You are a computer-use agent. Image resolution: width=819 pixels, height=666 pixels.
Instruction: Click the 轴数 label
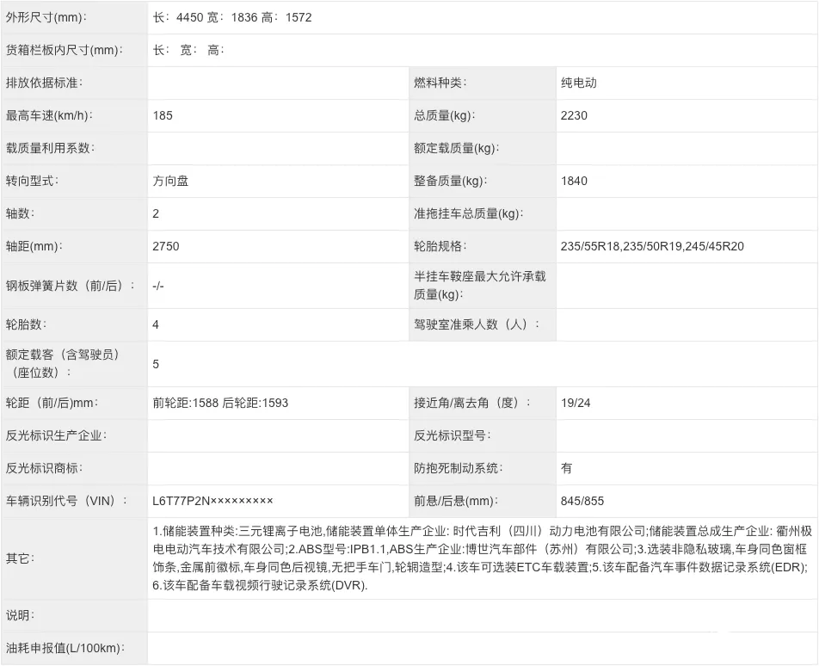point(20,213)
